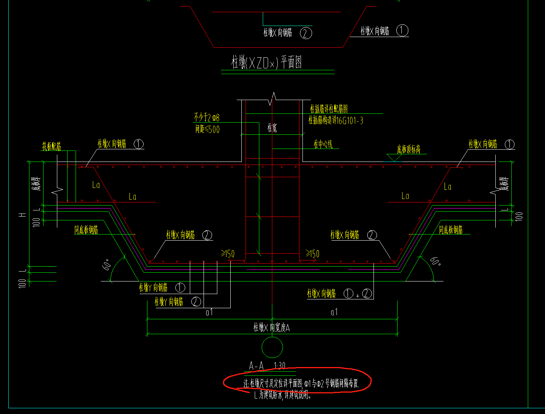Select the "≥150" text left of the column

[x=228, y=254]
